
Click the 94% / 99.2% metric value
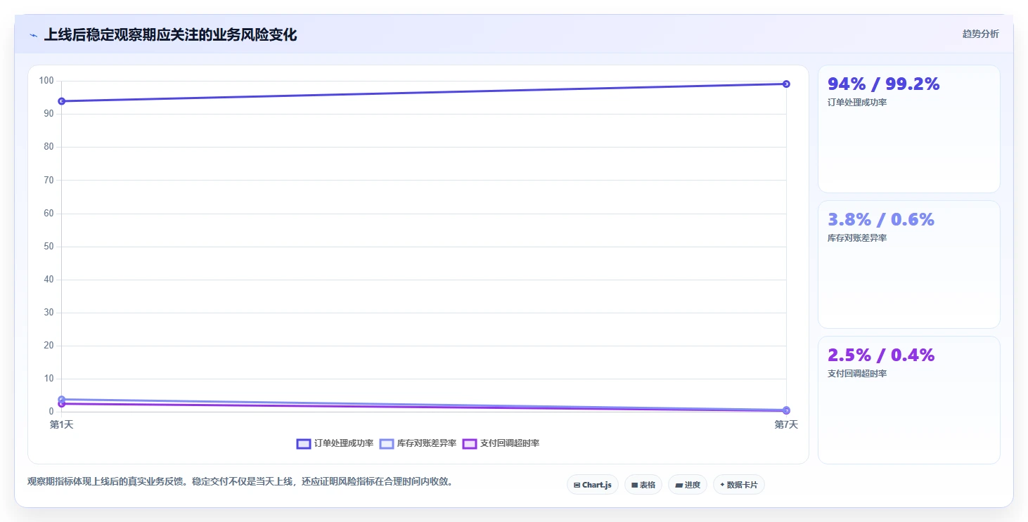coord(884,84)
